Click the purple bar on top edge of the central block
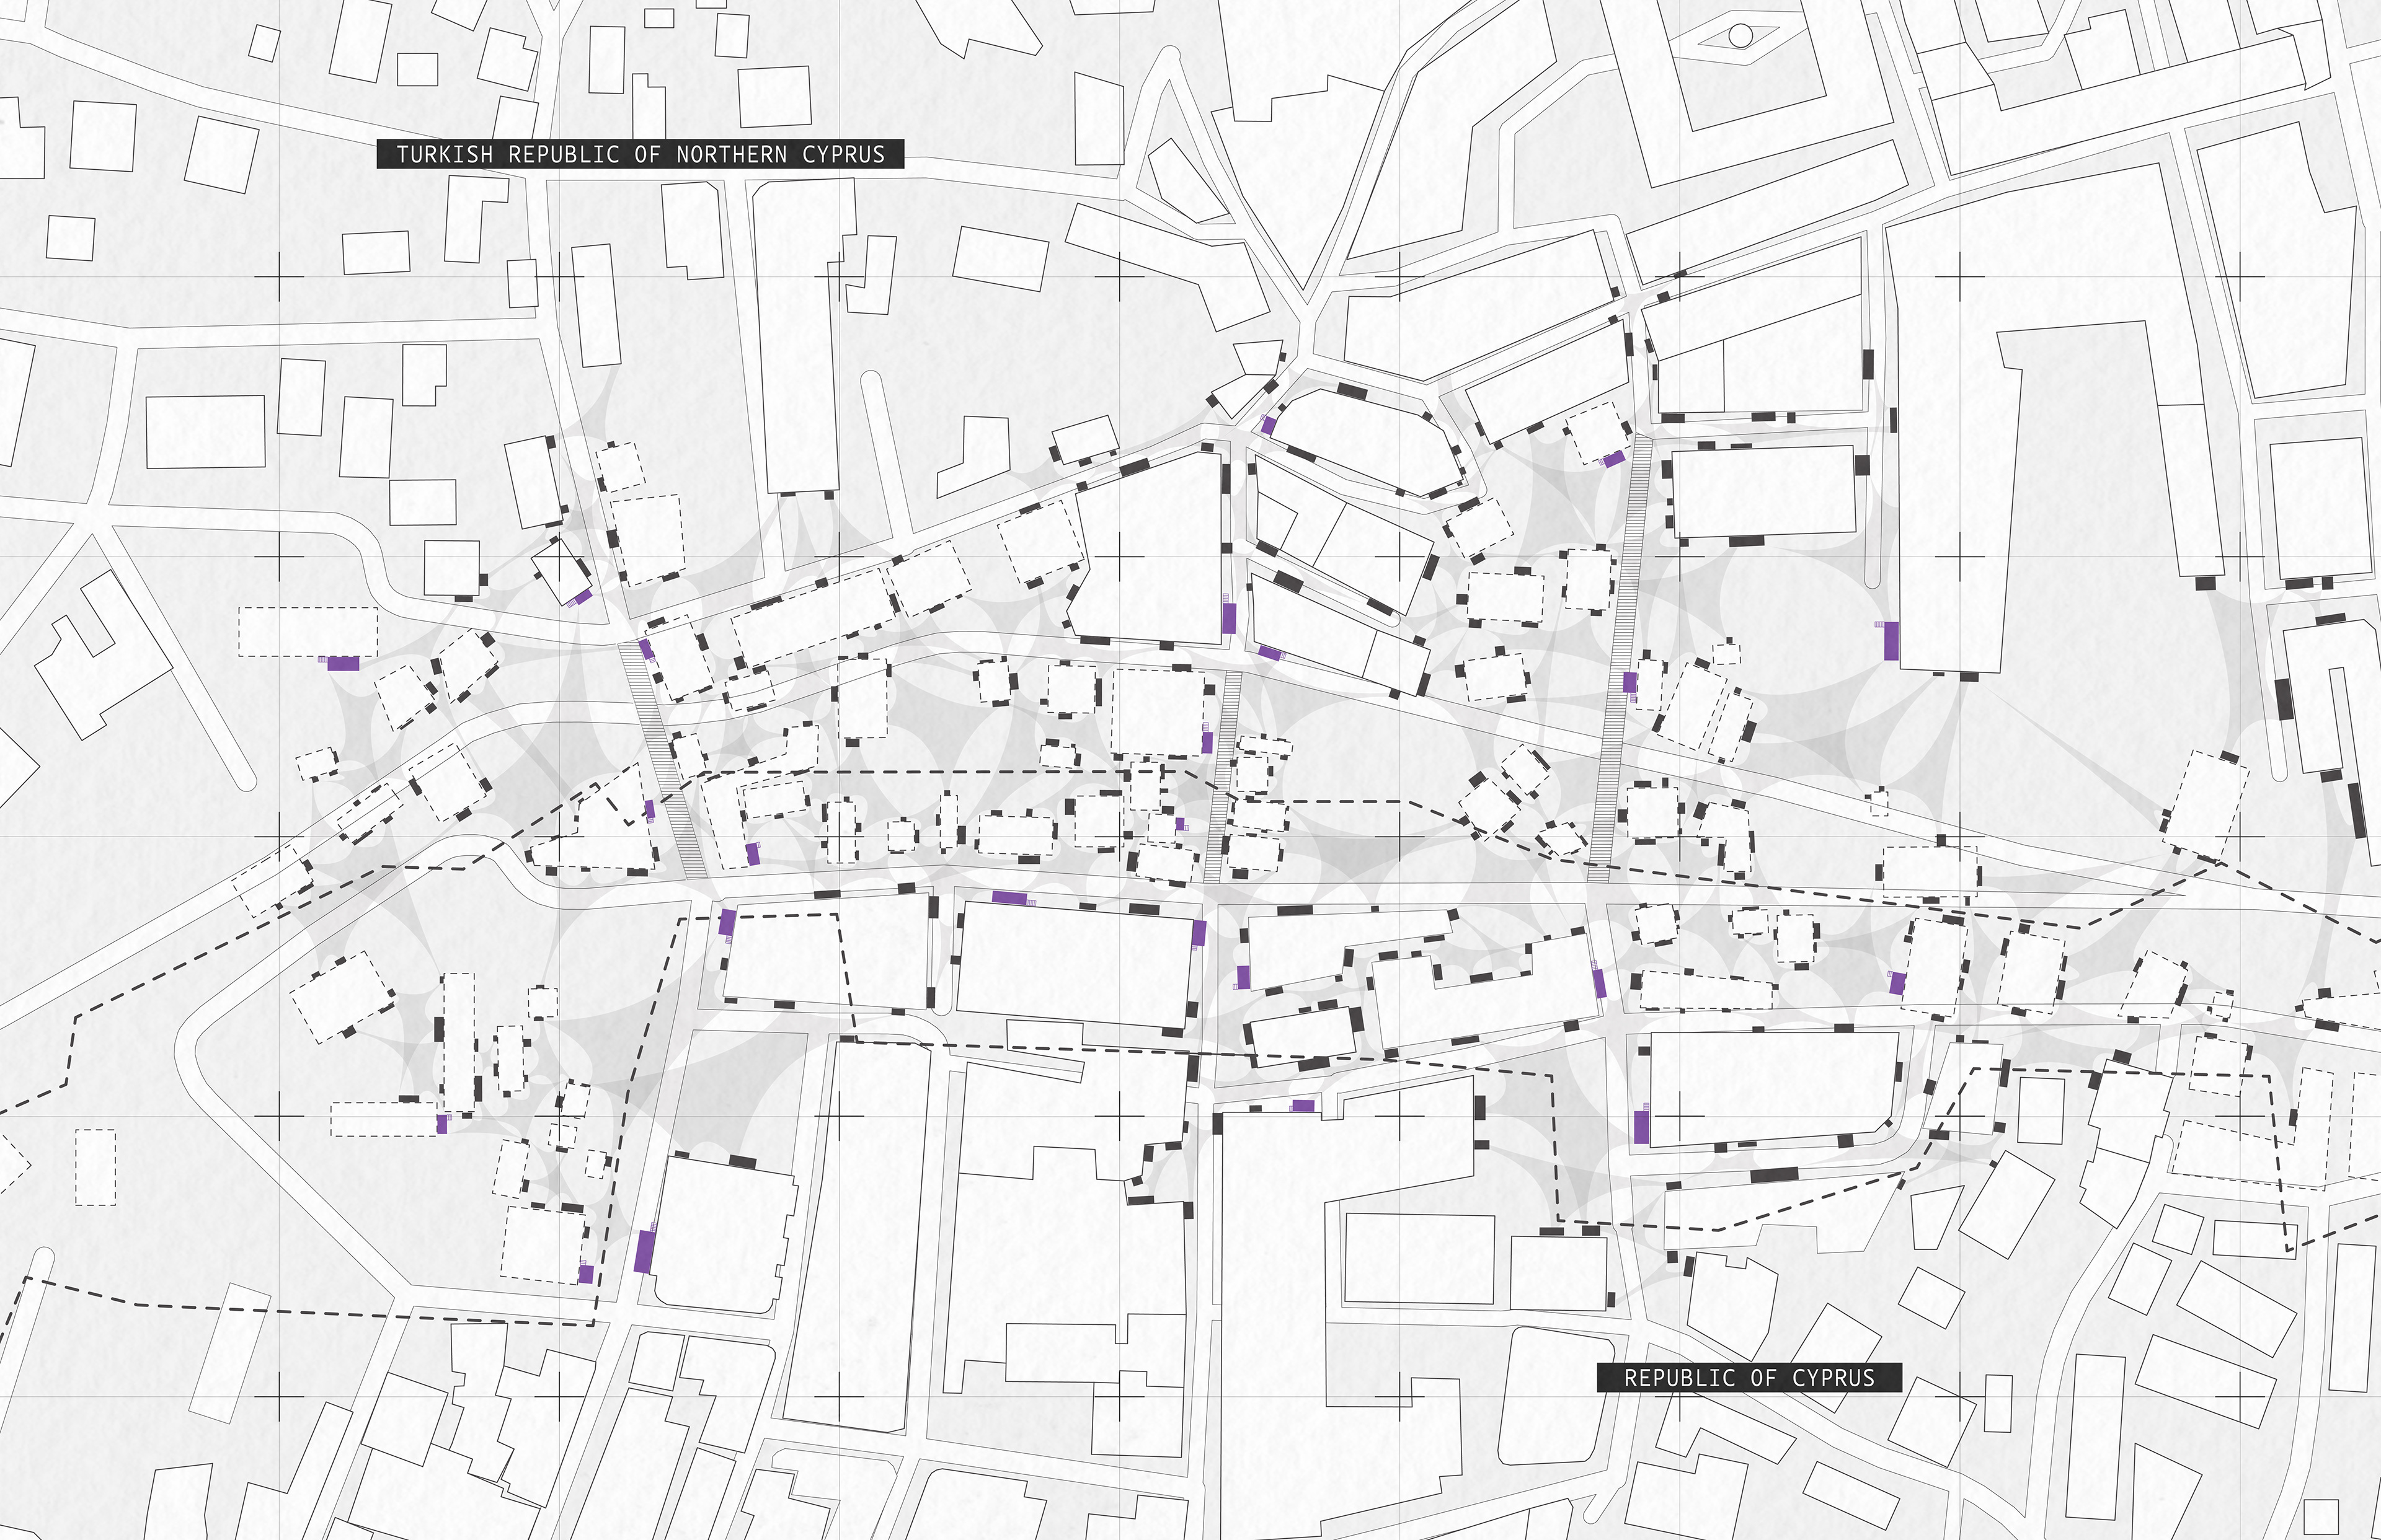Image resolution: width=2381 pixels, height=1540 pixels. tap(1011, 898)
